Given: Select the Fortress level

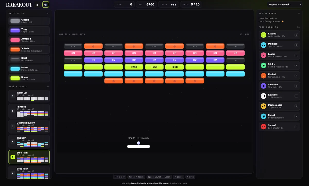Looking at the screenshot, I should 29,111.
